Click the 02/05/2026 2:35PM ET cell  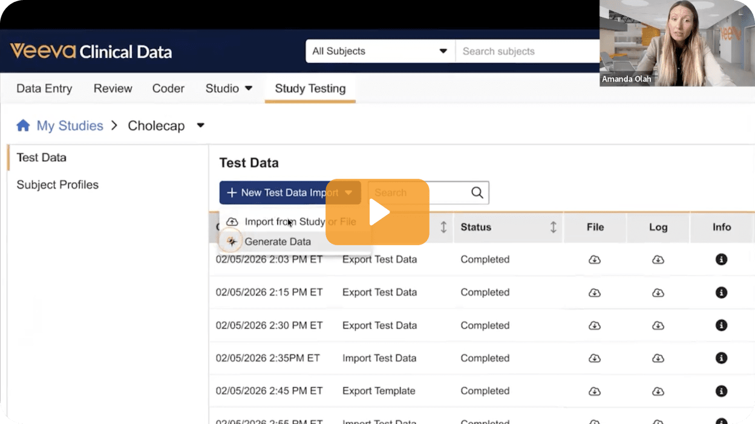267,358
